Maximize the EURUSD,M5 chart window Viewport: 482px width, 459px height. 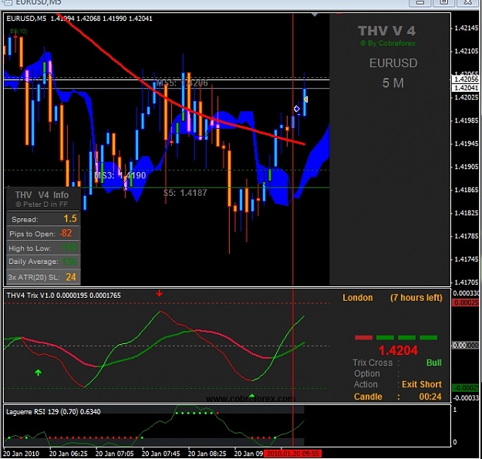[x=444, y=2]
